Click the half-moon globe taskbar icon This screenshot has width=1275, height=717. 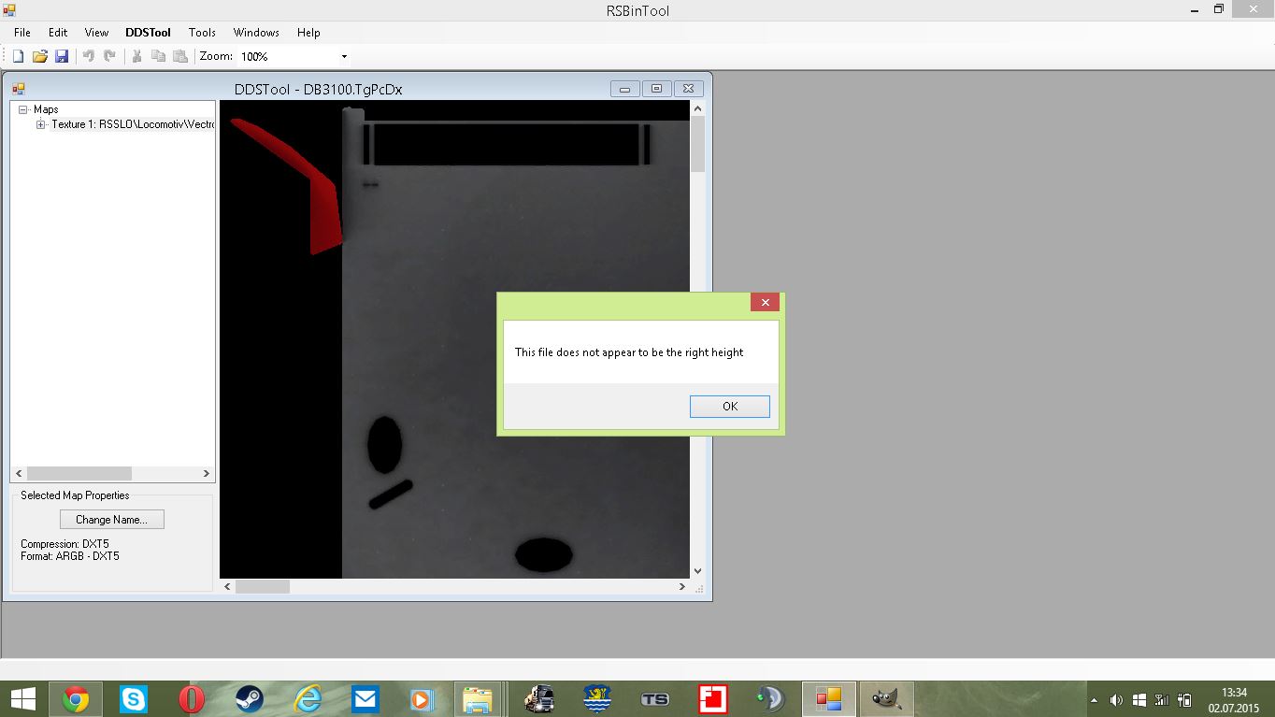pos(771,699)
